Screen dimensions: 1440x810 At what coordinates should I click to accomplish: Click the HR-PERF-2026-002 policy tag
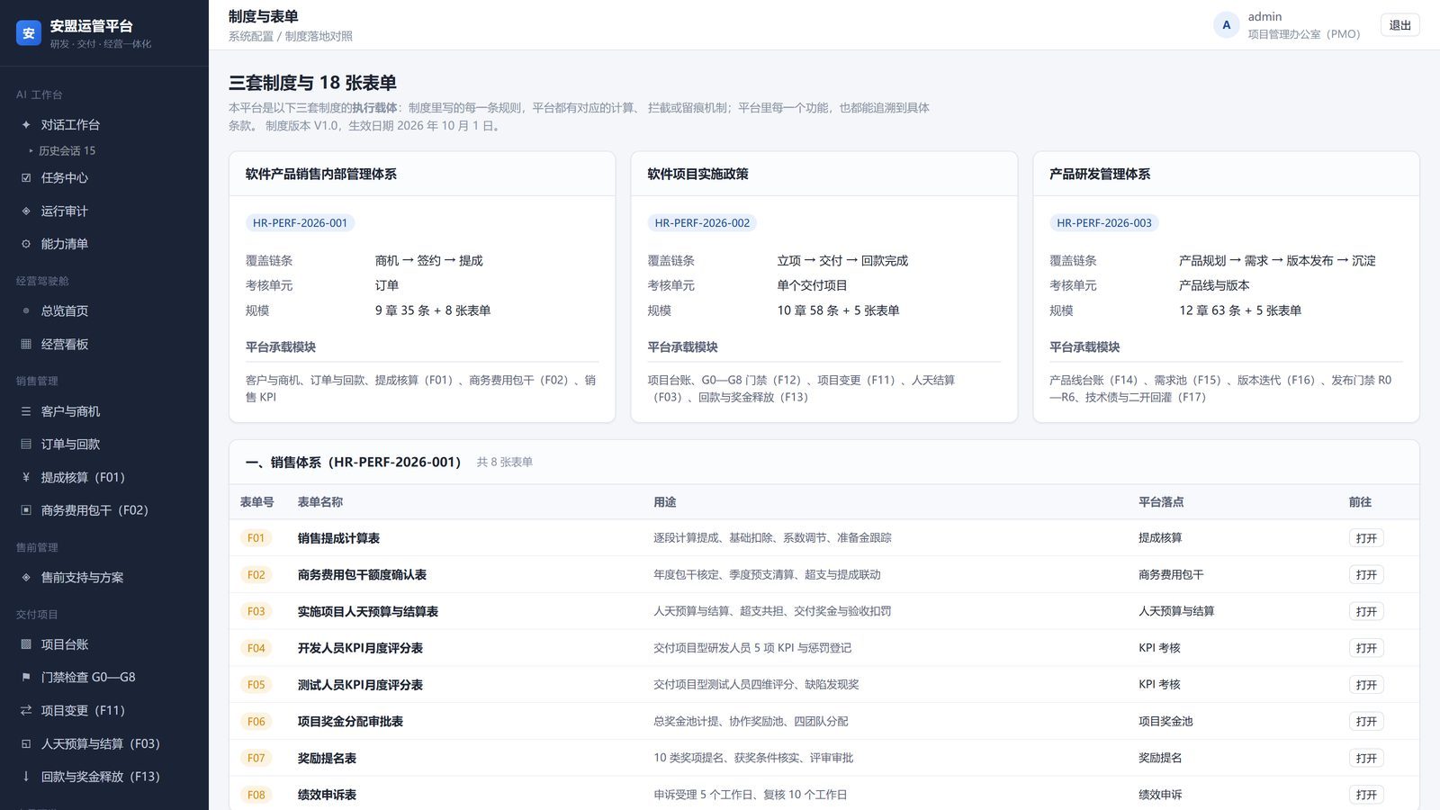(702, 223)
